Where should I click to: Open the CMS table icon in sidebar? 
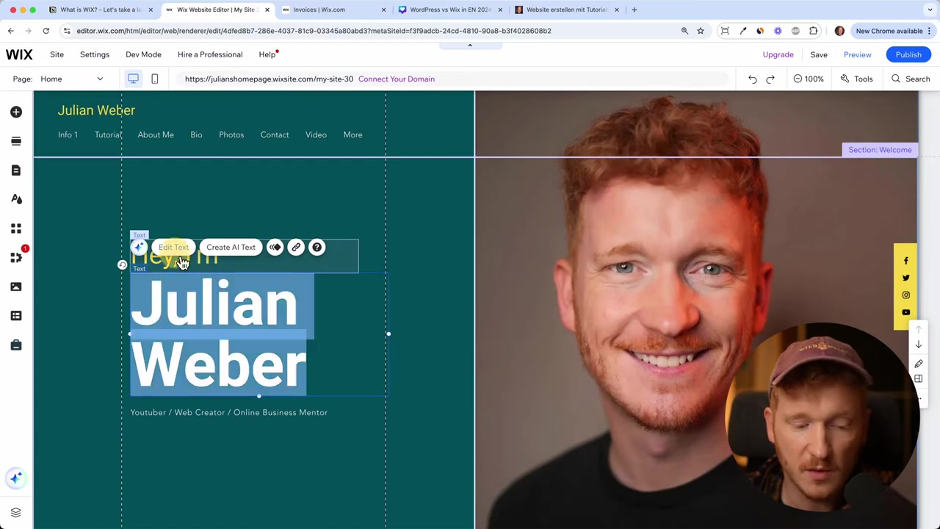(x=16, y=316)
